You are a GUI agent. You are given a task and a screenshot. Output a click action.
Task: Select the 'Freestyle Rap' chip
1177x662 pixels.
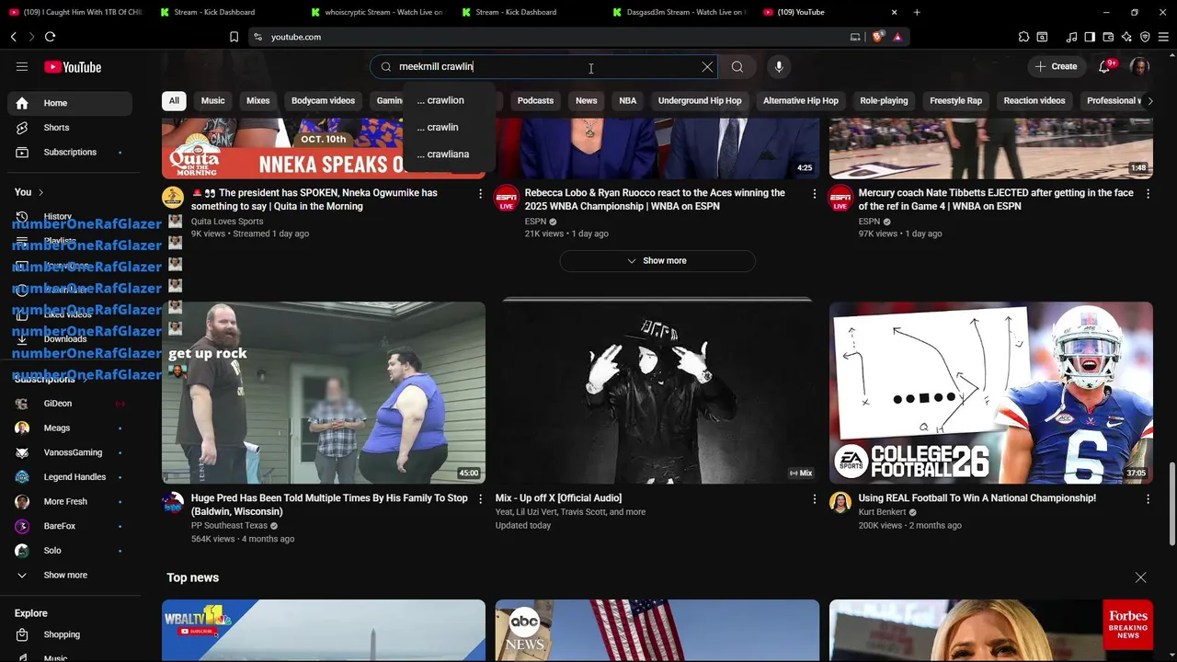(955, 101)
